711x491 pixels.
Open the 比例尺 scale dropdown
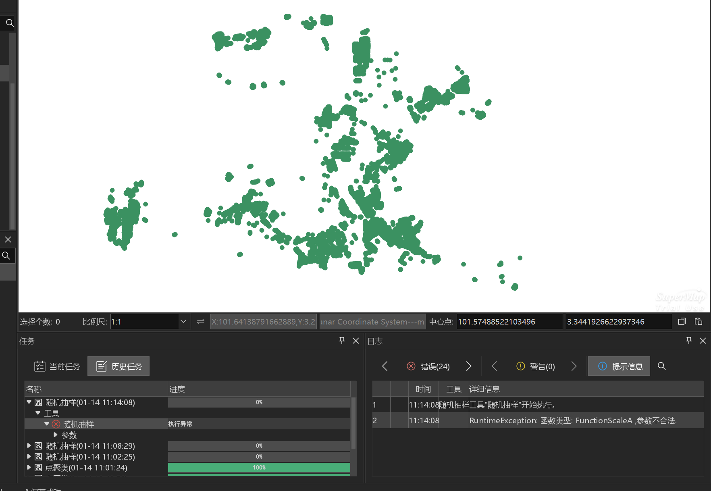pos(183,321)
